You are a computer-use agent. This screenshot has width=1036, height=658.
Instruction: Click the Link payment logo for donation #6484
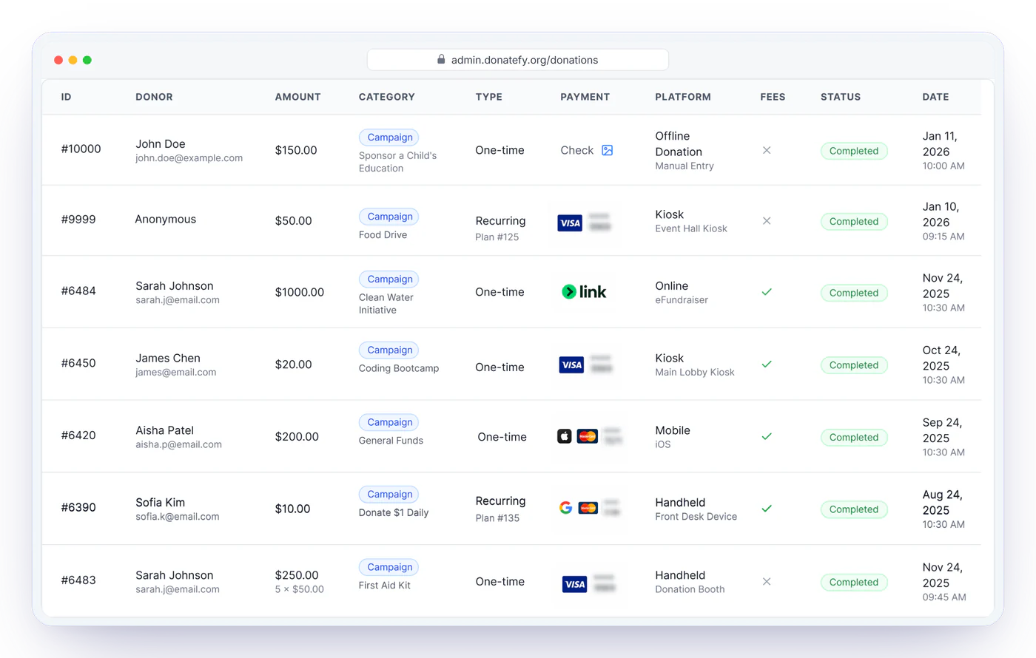tap(584, 292)
